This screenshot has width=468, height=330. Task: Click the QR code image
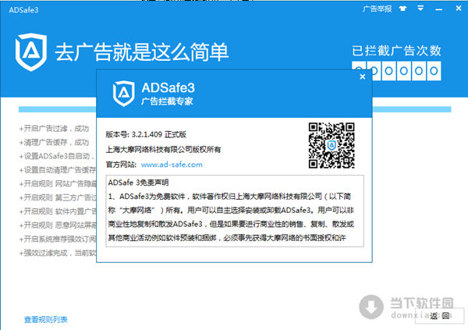tap(331, 145)
